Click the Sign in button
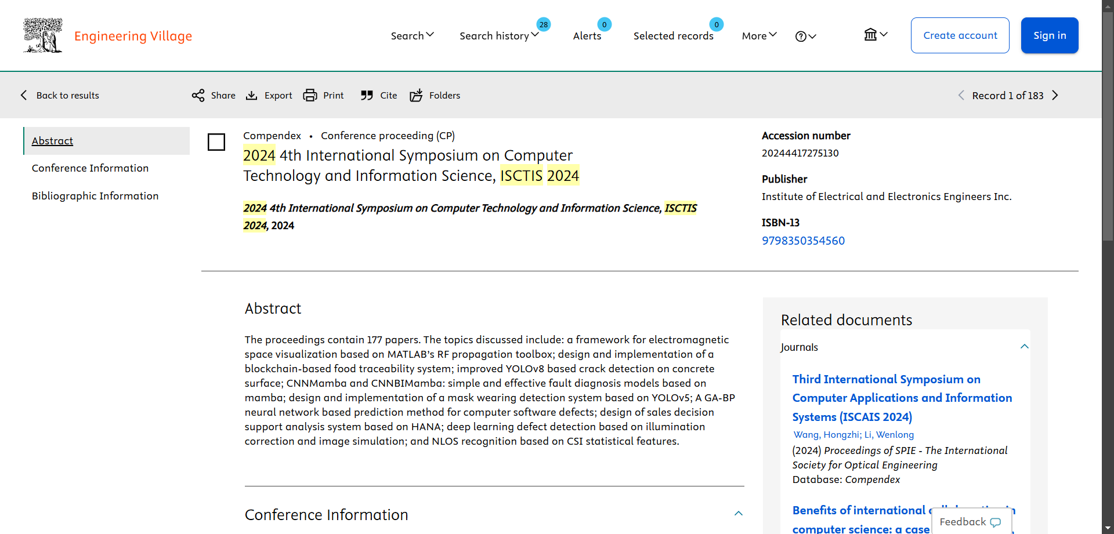Viewport: 1114px width, 534px height. coord(1050,35)
